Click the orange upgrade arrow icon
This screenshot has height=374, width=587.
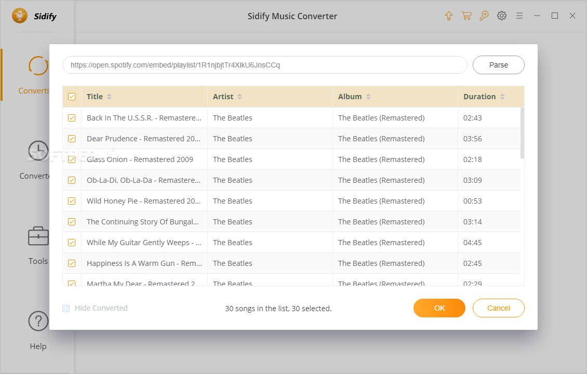[448, 16]
